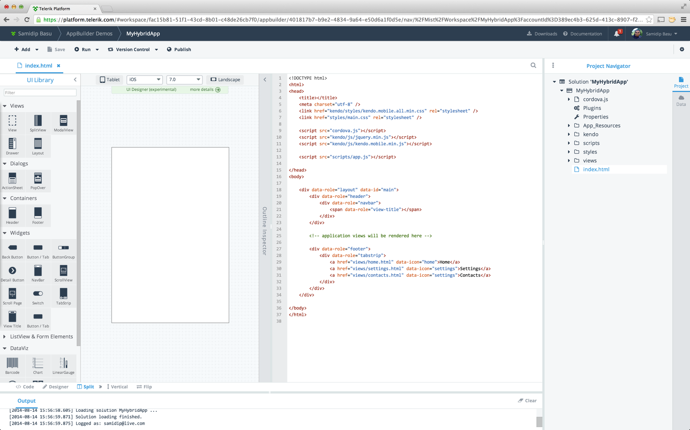
Task: Collapse the UI Library panel
Action: 75,80
